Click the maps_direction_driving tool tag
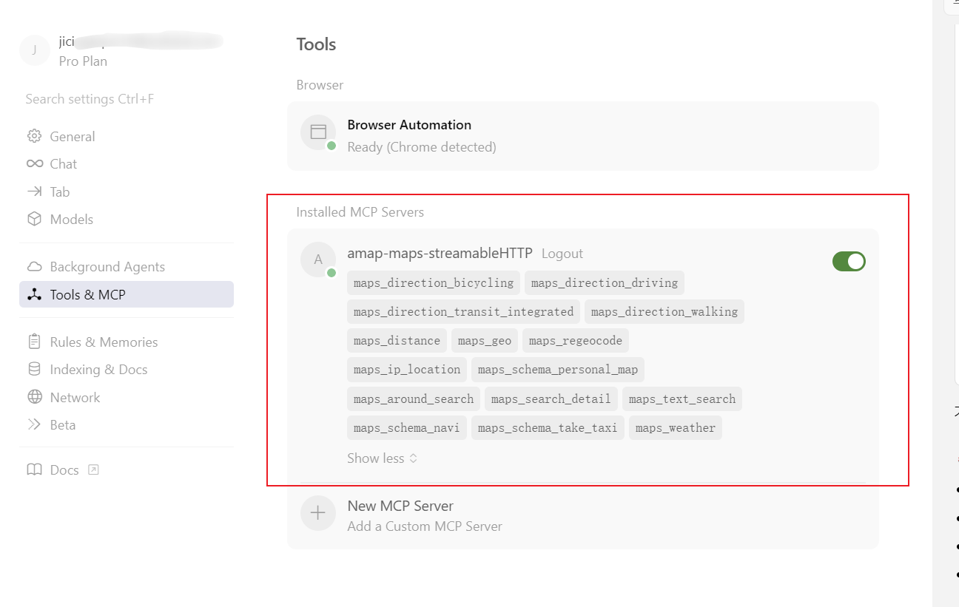The image size is (959, 607). pos(605,282)
